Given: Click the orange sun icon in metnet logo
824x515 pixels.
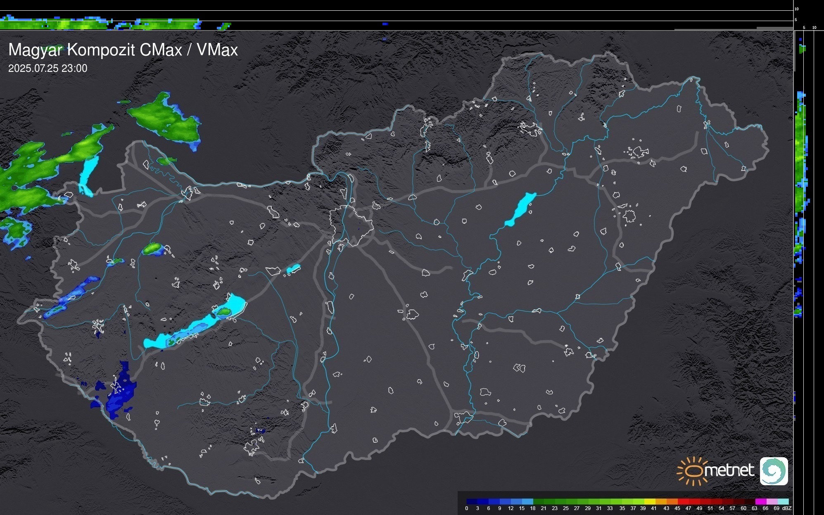Looking at the screenshot, I should 693,471.
